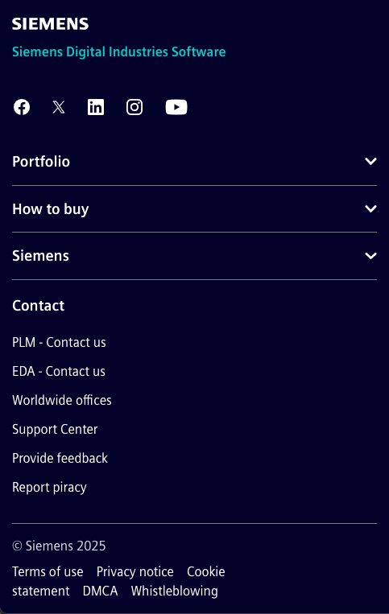Open the X (Twitter) social icon

[x=59, y=107]
